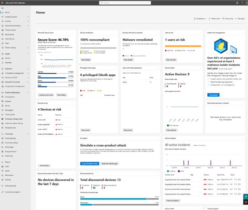Show more on Privileged OAuth apps
Screen dimensions: 248x210
coord(85,130)
